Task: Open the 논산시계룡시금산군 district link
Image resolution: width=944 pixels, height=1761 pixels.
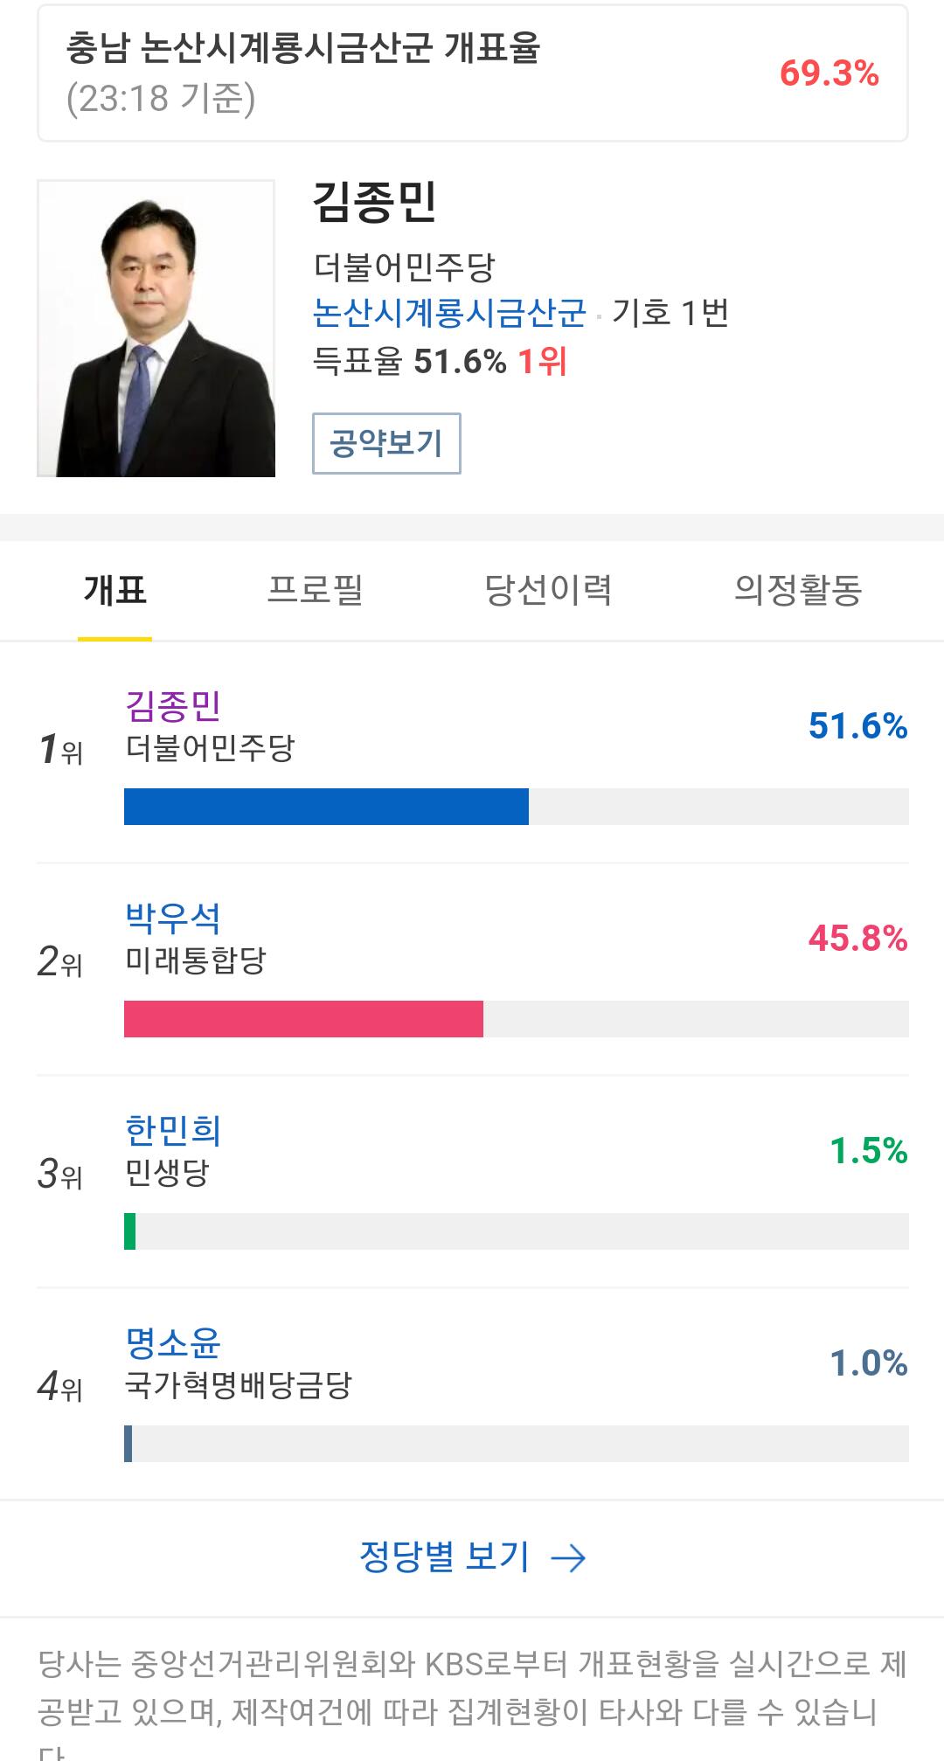Action: click(x=449, y=313)
